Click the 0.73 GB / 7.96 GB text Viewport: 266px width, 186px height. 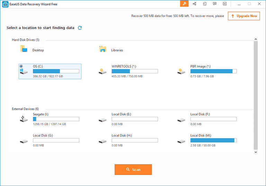click(202, 76)
